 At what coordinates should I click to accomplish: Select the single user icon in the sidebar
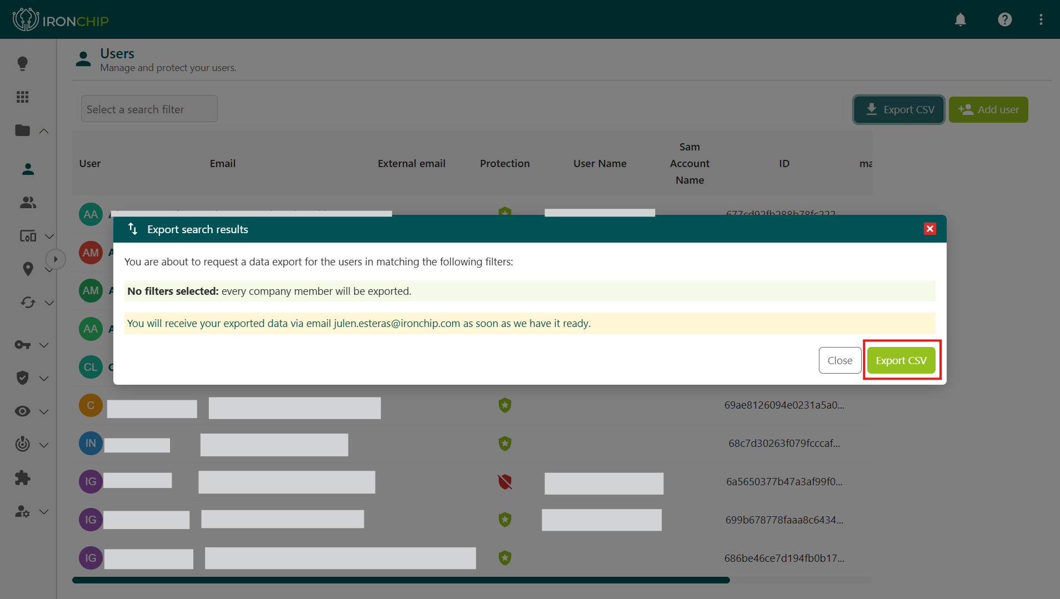click(x=28, y=169)
